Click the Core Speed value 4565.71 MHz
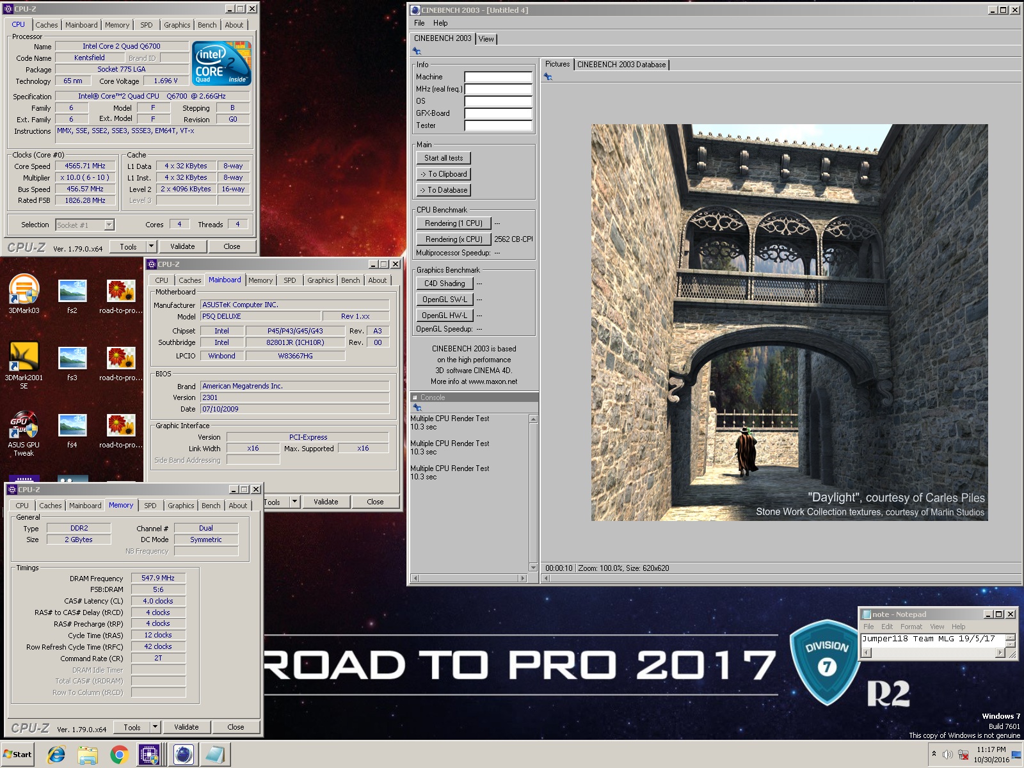Image resolution: width=1024 pixels, height=768 pixels. point(85,166)
